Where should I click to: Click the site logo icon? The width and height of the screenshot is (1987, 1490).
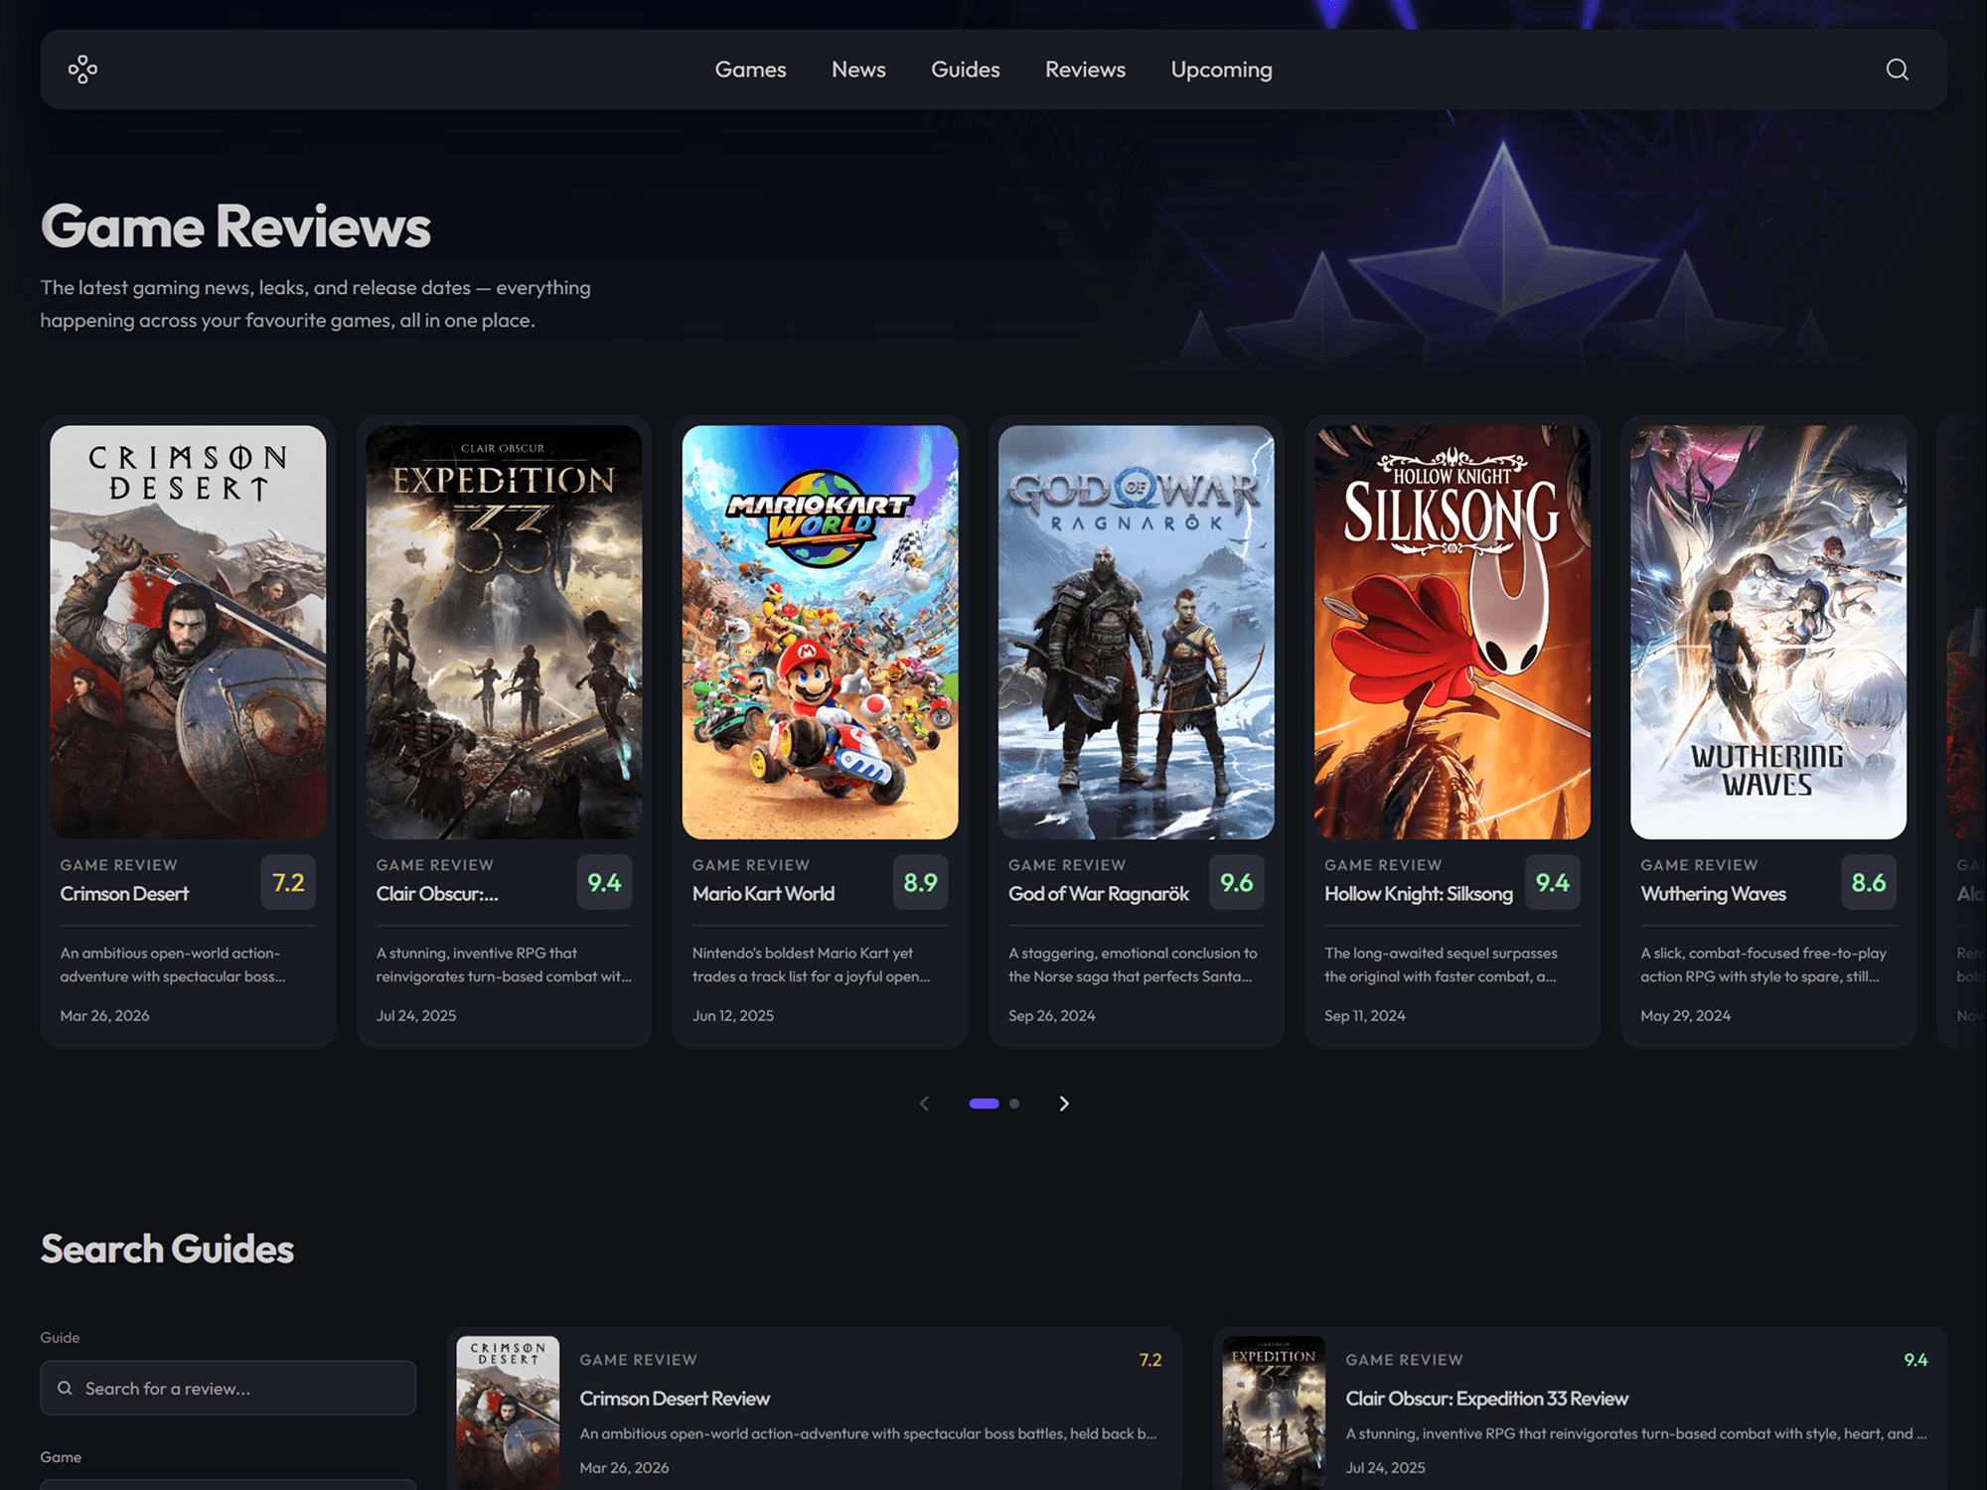click(x=82, y=70)
